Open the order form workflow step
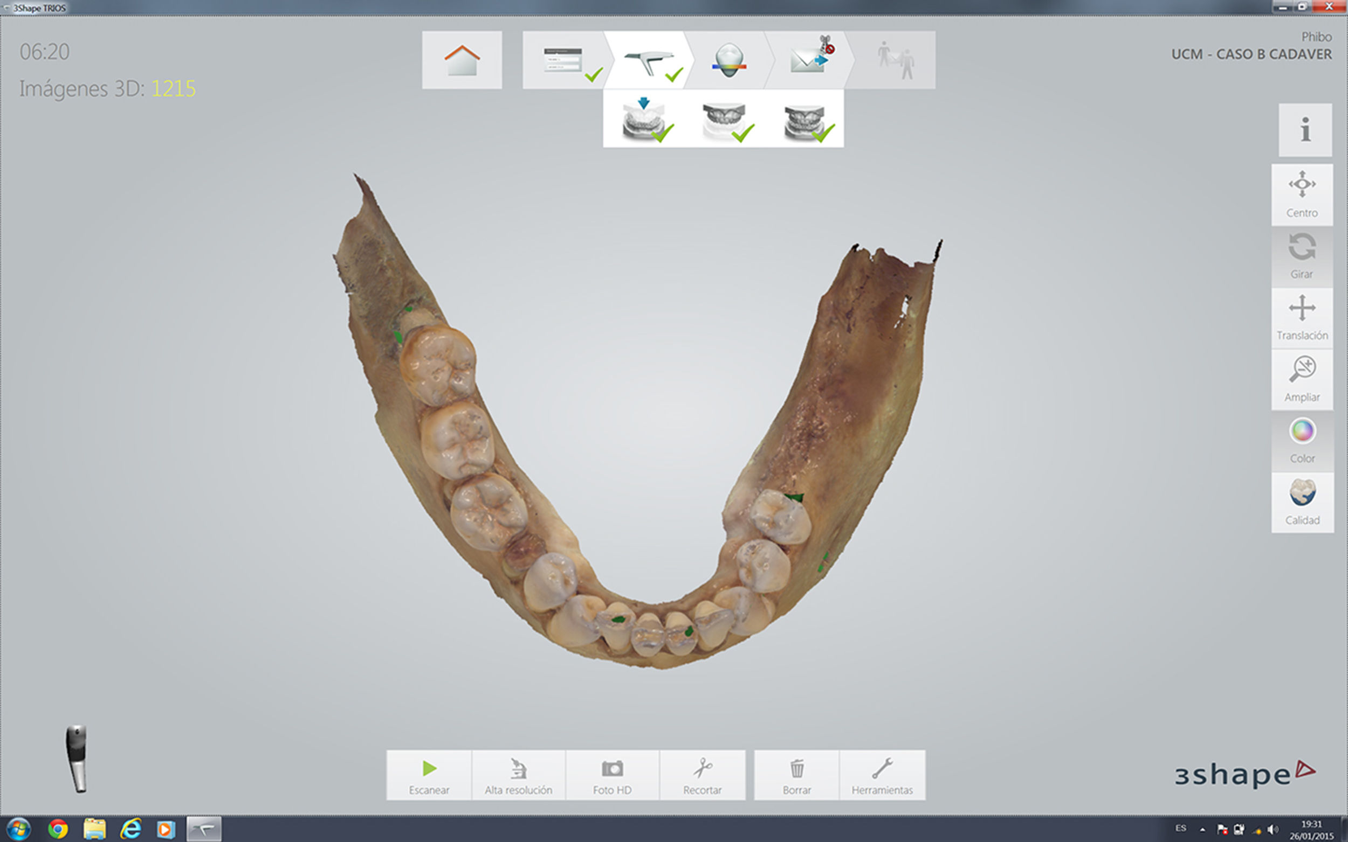The width and height of the screenshot is (1348, 842). [x=563, y=60]
